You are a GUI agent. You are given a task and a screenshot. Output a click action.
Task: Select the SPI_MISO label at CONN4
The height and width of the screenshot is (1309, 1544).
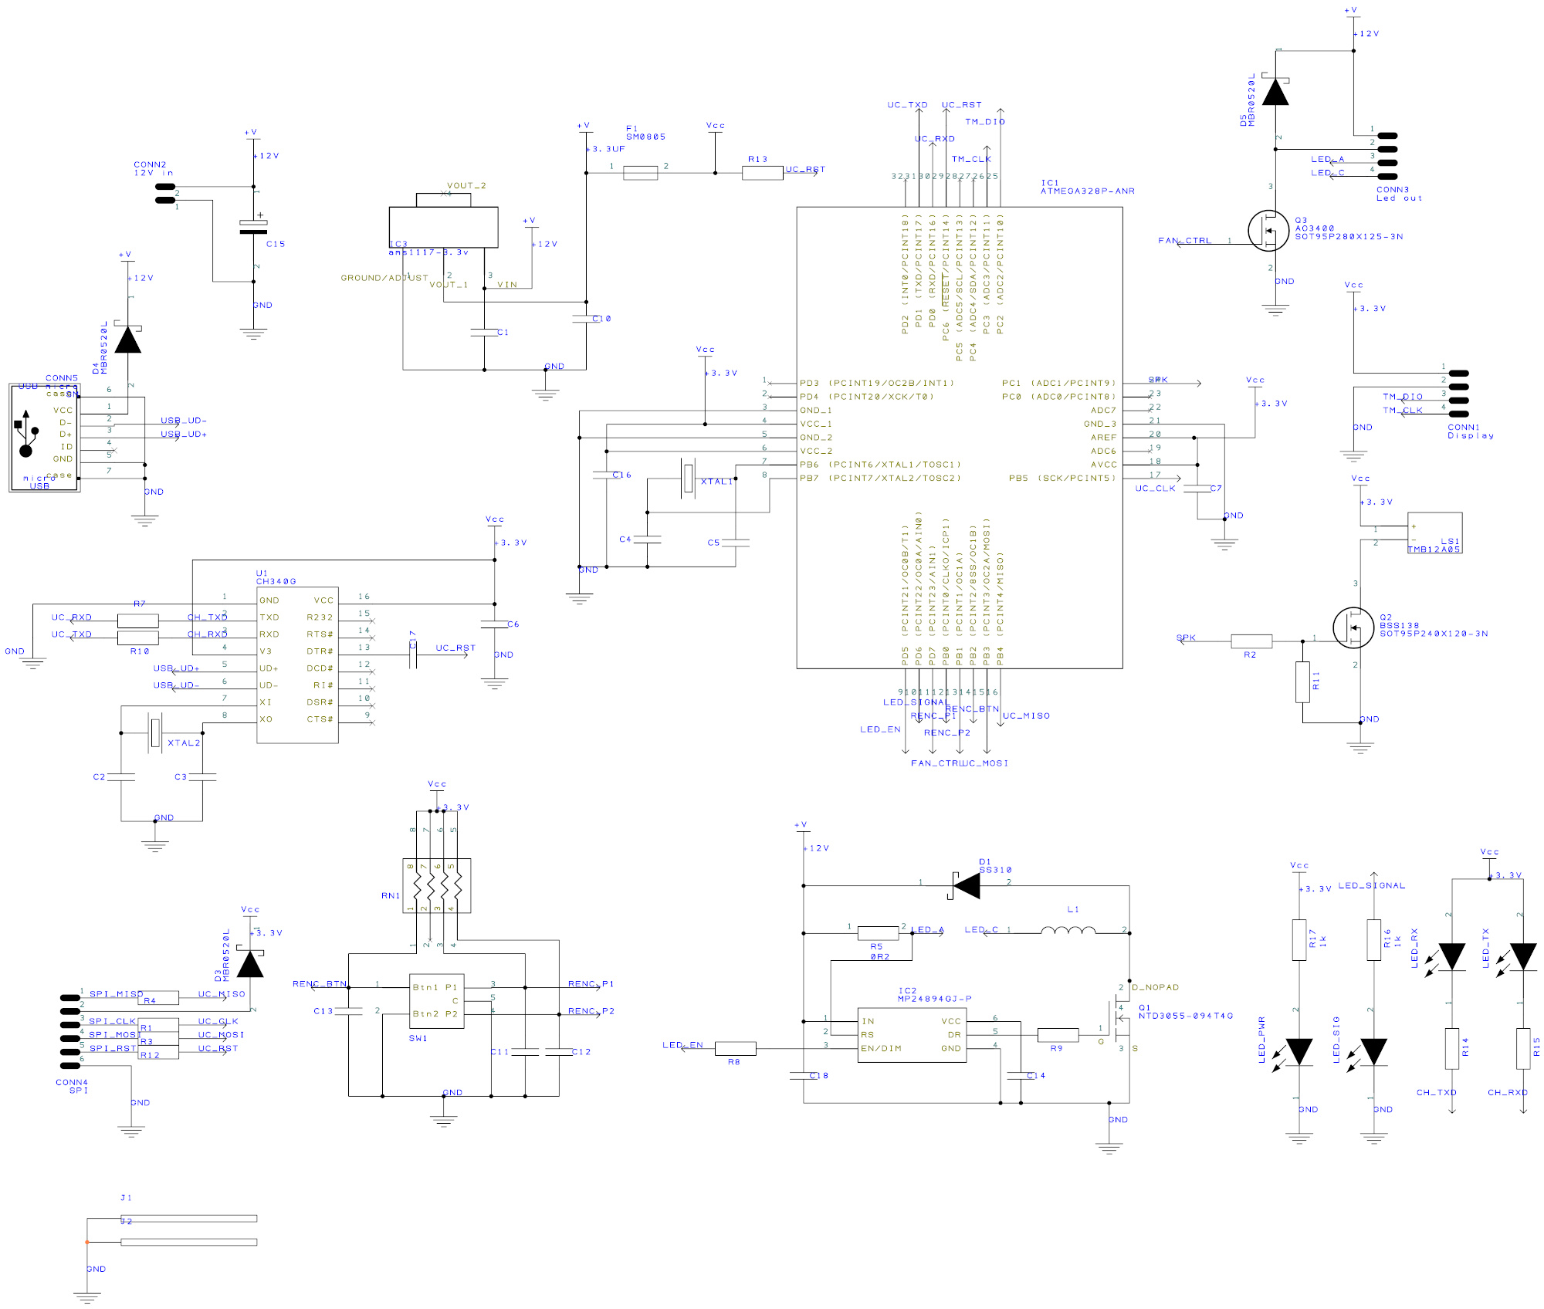(117, 994)
